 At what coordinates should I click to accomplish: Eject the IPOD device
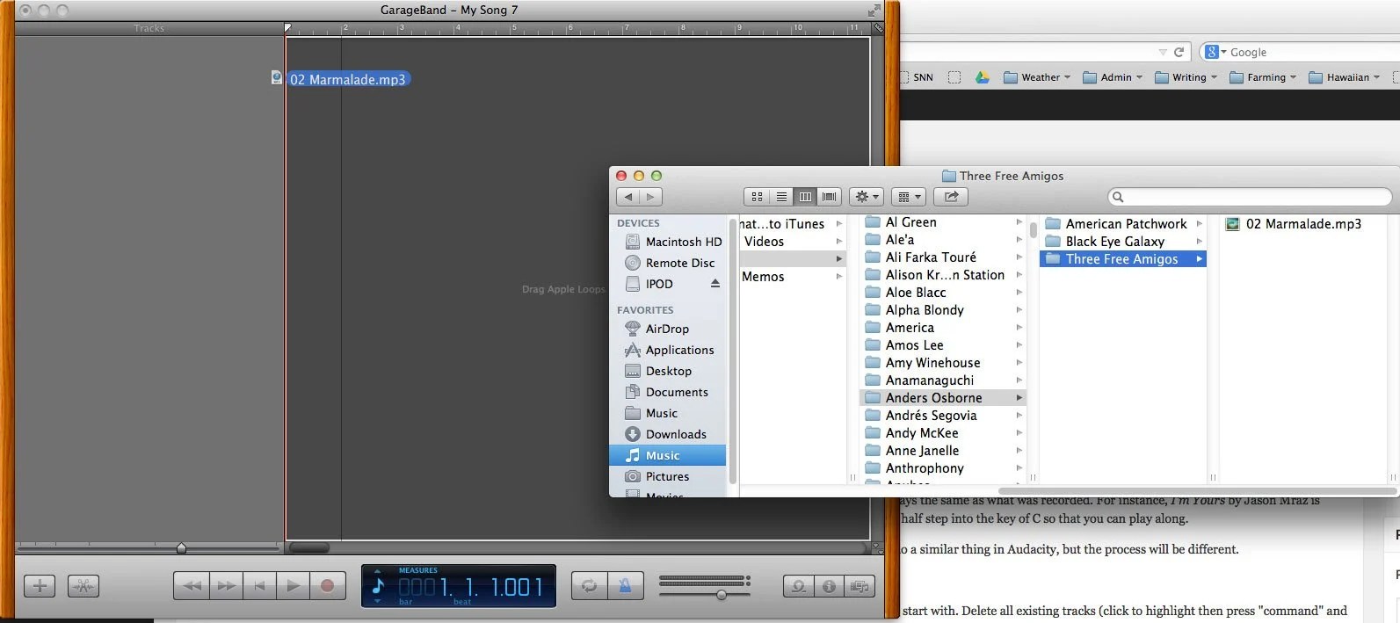point(715,284)
